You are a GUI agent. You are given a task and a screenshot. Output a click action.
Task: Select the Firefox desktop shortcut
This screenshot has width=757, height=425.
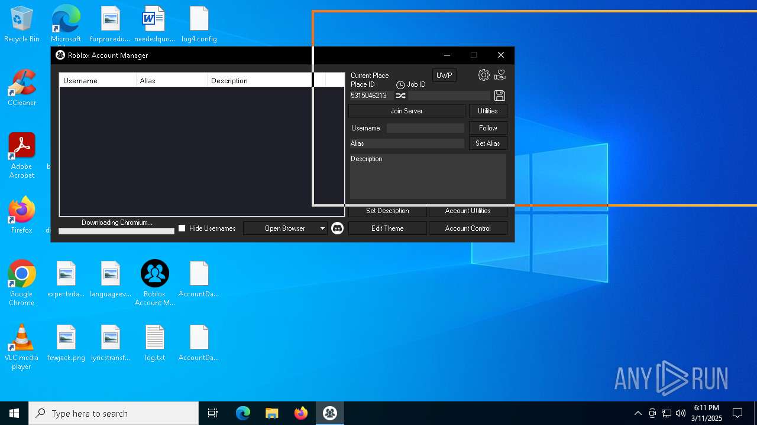pos(22,215)
